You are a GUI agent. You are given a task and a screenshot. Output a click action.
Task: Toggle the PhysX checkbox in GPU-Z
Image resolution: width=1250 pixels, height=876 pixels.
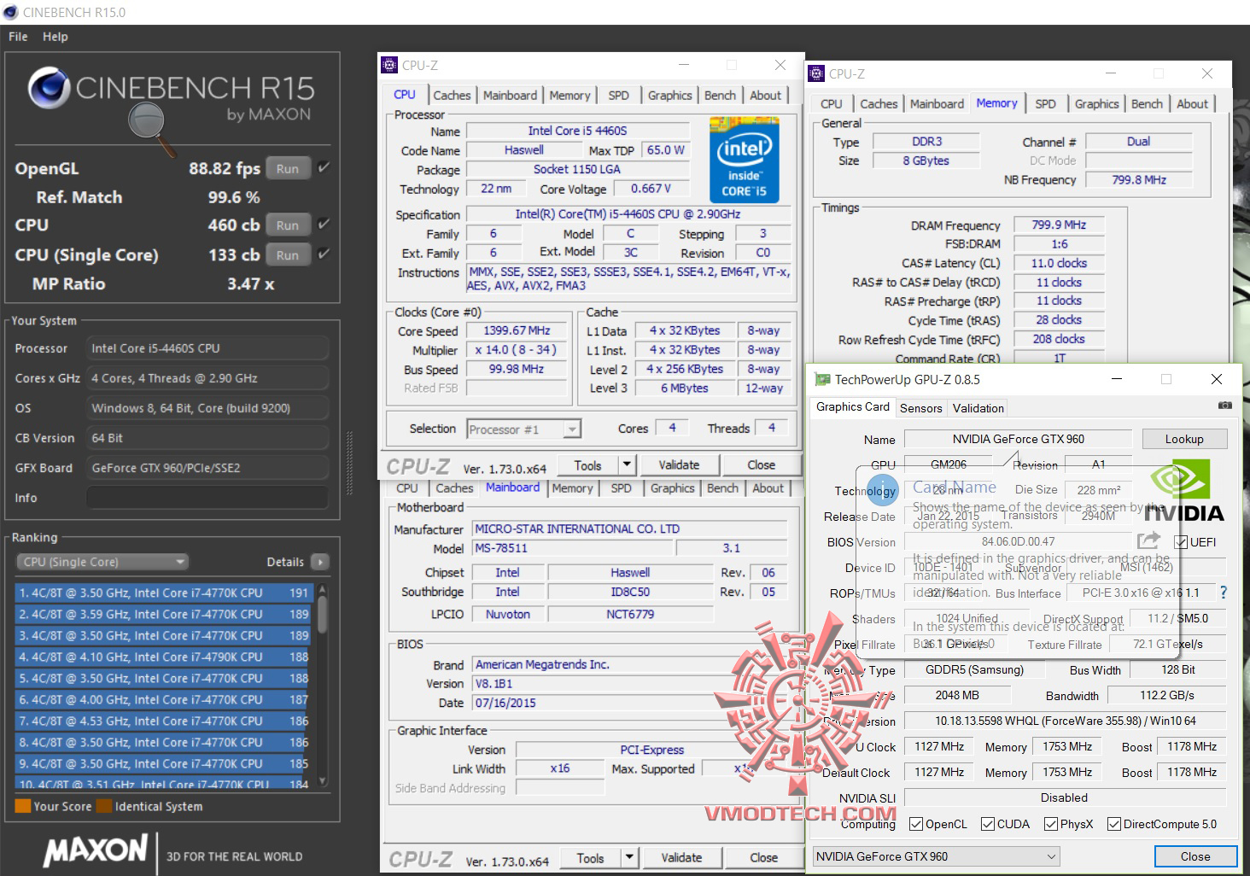1050,824
